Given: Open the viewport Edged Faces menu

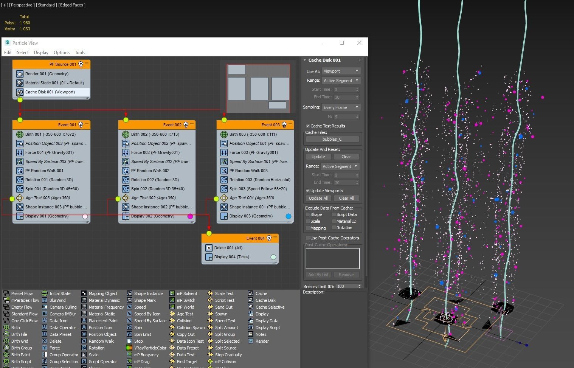Looking at the screenshot, I should tap(72, 5).
